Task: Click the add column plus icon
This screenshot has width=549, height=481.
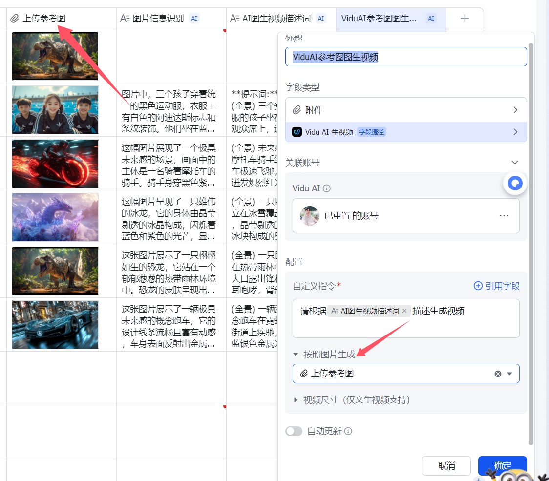Action: [465, 19]
